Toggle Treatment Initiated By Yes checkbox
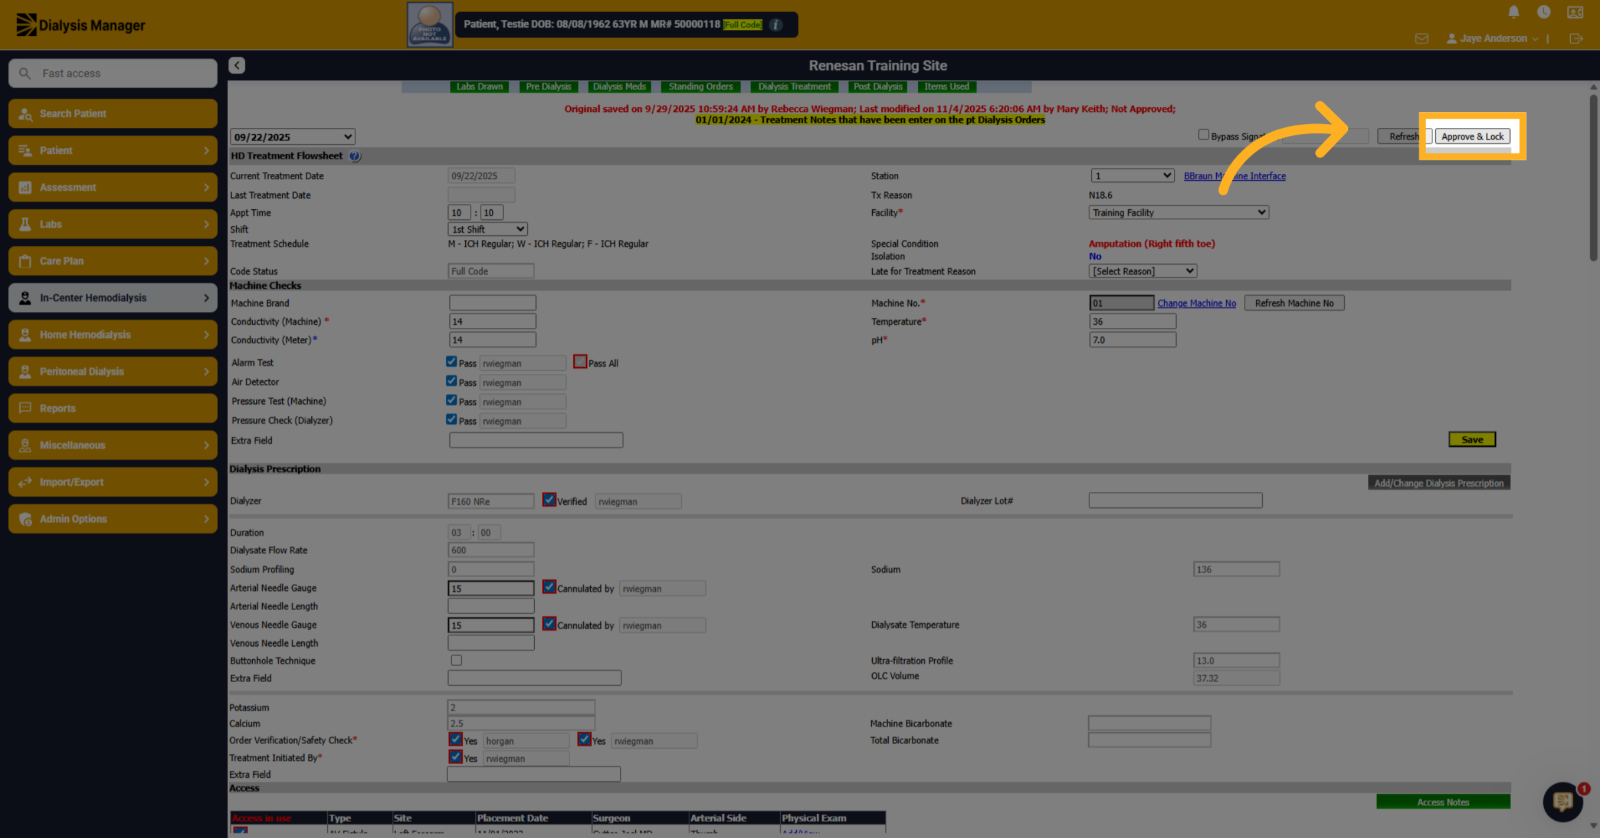The height and width of the screenshot is (838, 1600). click(x=455, y=757)
